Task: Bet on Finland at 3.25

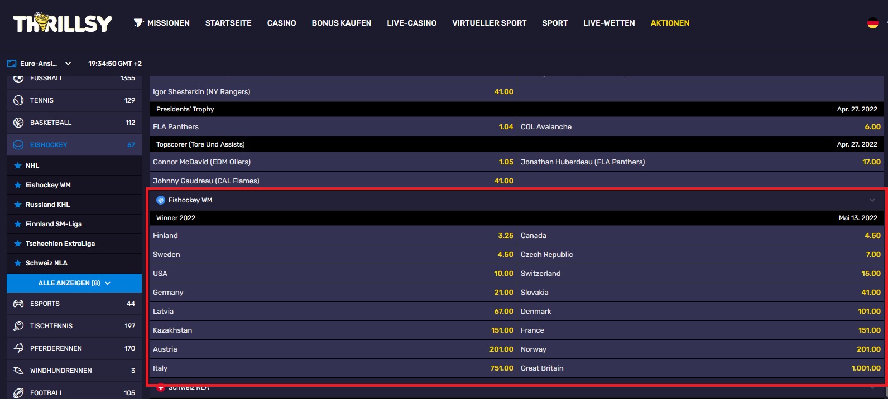Action: [333, 236]
